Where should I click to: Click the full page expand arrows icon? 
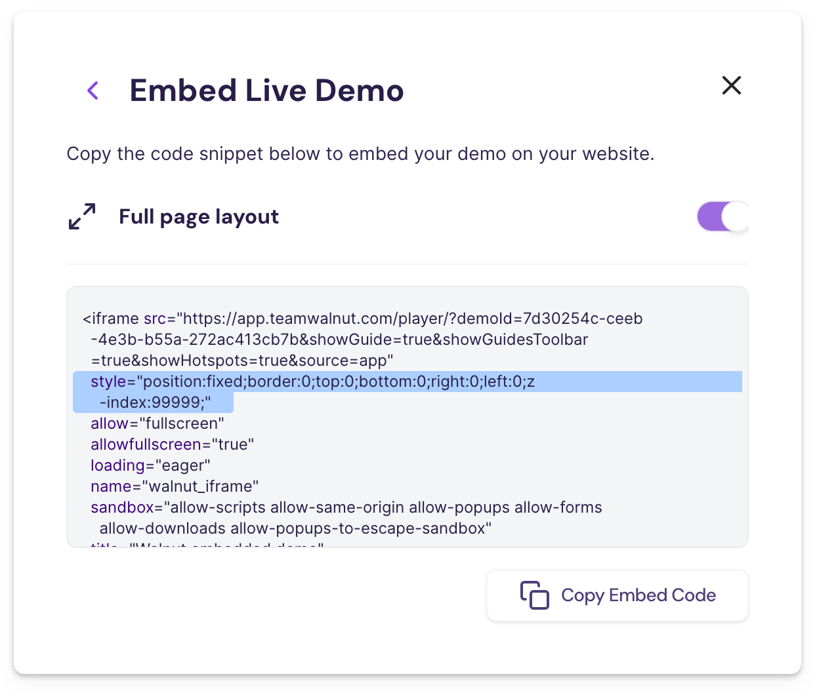(82, 216)
